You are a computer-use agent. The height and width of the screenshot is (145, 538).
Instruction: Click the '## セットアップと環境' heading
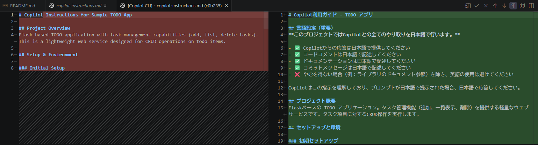point(314,128)
